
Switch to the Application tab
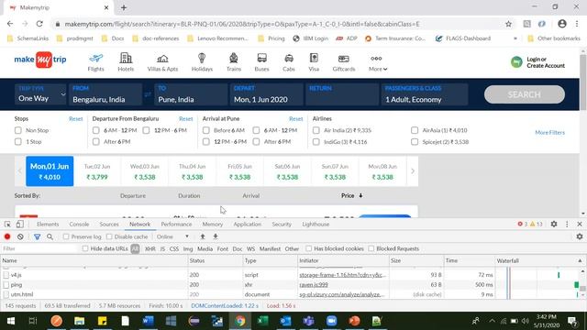[247, 224]
